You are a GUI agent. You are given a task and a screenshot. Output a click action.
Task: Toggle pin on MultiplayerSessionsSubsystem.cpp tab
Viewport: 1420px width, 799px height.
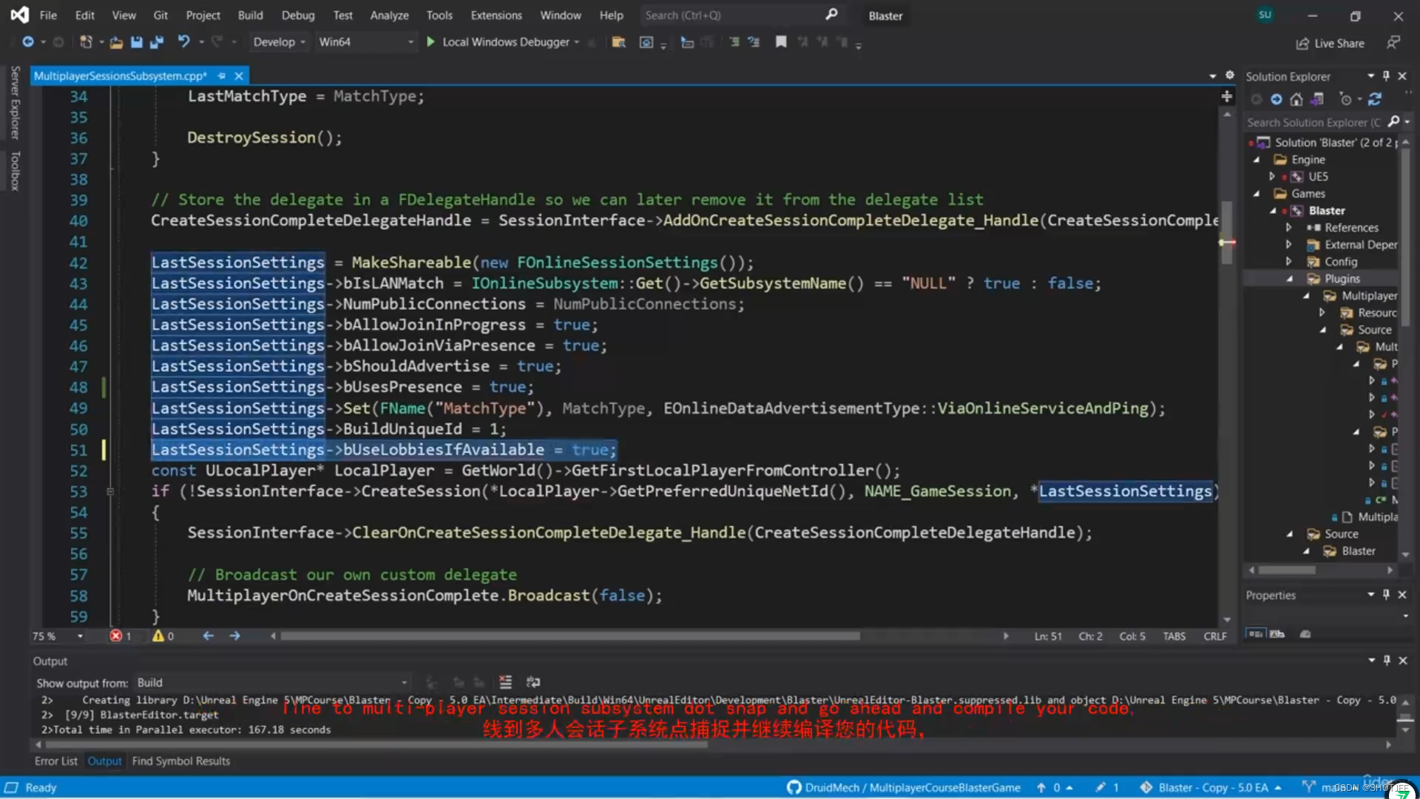[x=222, y=76]
